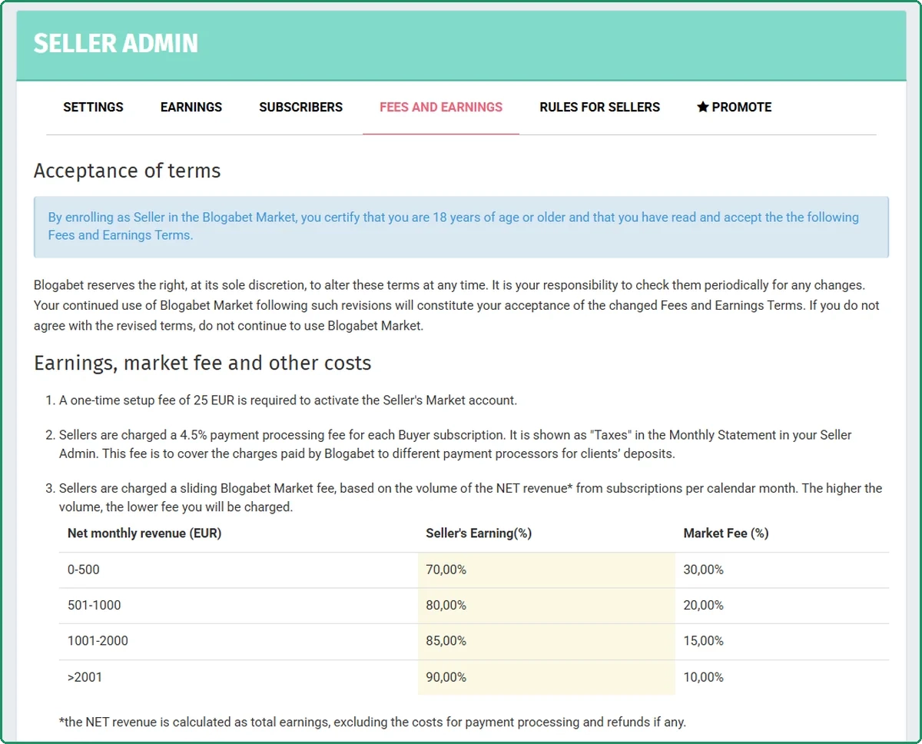The width and height of the screenshot is (922, 744).
Task: Click the 80,00% seller's earning value
Action: click(446, 606)
